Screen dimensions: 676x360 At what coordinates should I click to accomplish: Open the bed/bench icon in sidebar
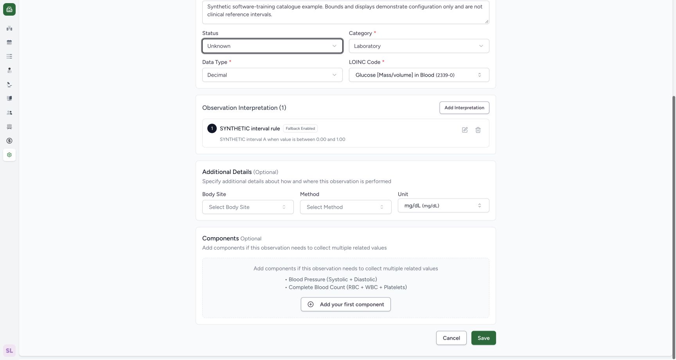click(9, 127)
